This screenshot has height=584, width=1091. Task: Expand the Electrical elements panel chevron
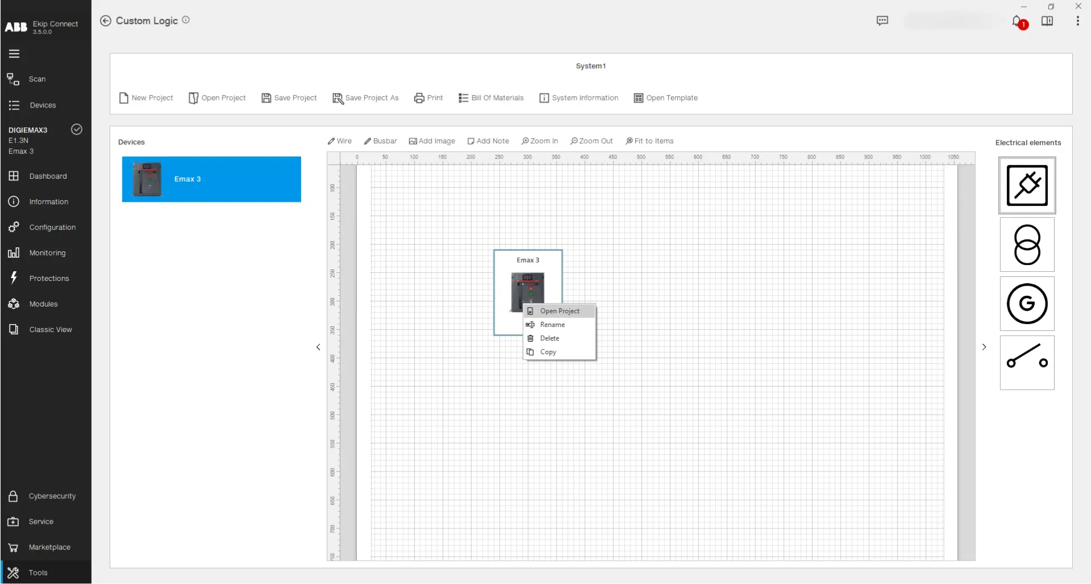point(985,347)
